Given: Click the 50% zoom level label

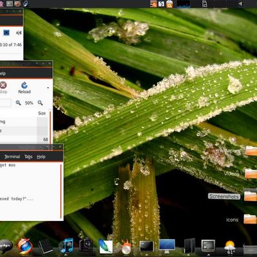Looking at the screenshot, I should [x=29, y=103].
